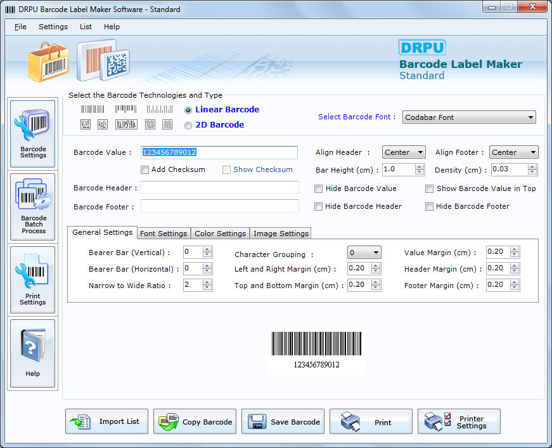Check Hide Barcode Footer

coord(429,207)
